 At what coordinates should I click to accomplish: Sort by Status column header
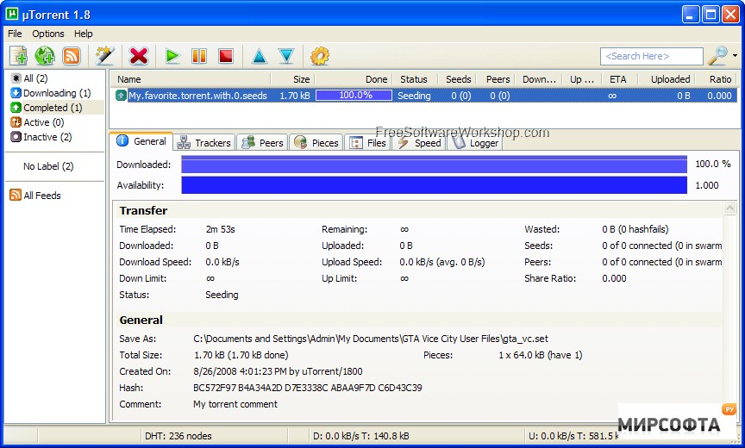(413, 79)
